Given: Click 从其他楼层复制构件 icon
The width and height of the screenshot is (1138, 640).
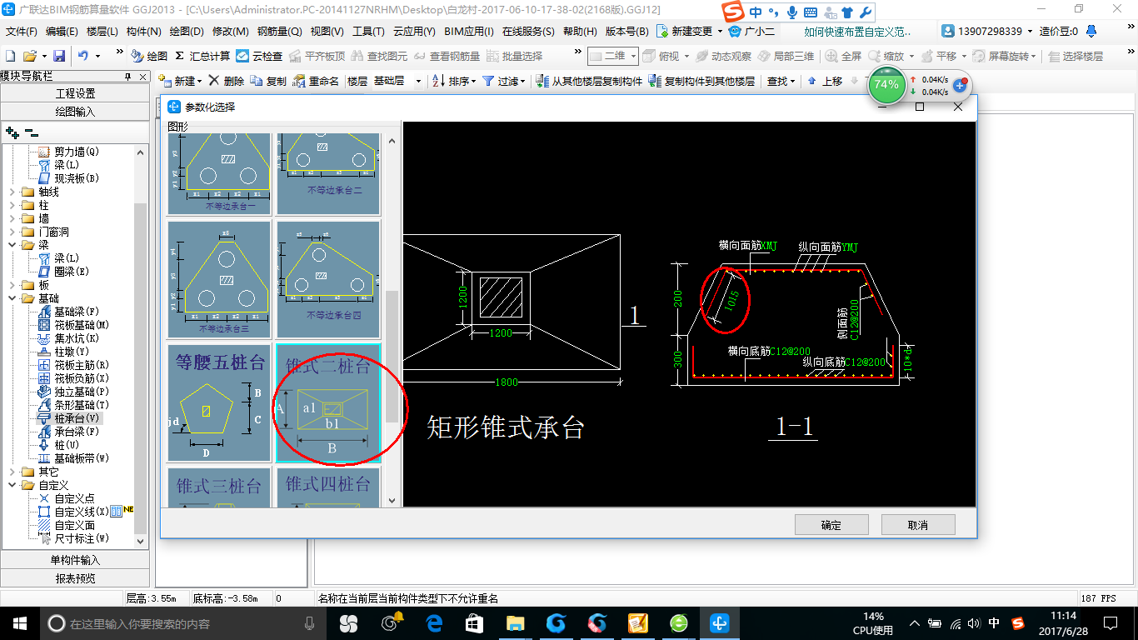Looking at the screenshot, I should 542,81.
